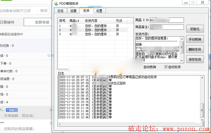Click the PDD客服助手 title bar icon
211x133 pixels.
(x=56, y=3)
